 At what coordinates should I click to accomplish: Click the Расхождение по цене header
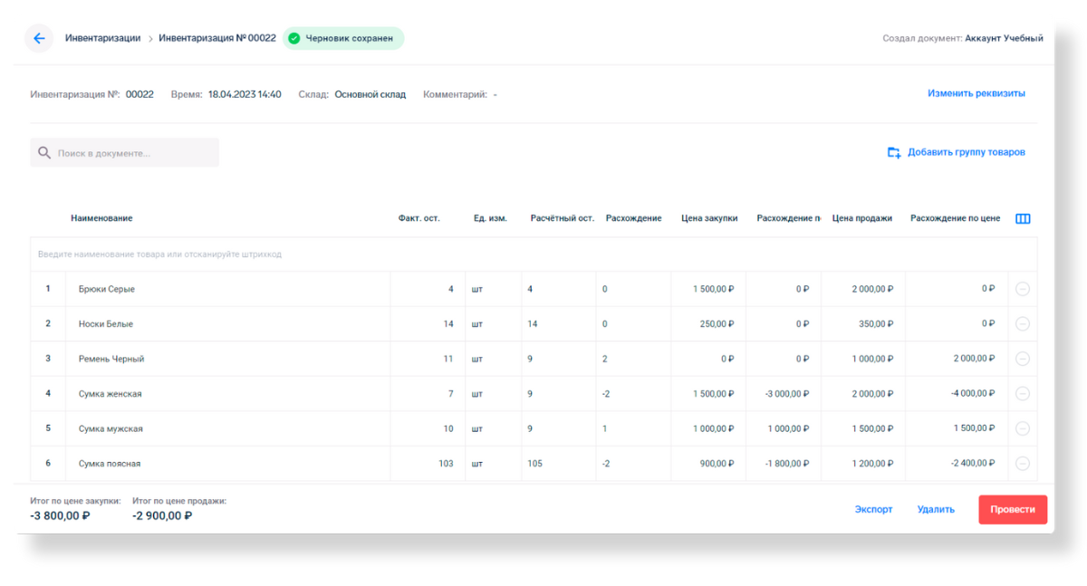[956, 218]
